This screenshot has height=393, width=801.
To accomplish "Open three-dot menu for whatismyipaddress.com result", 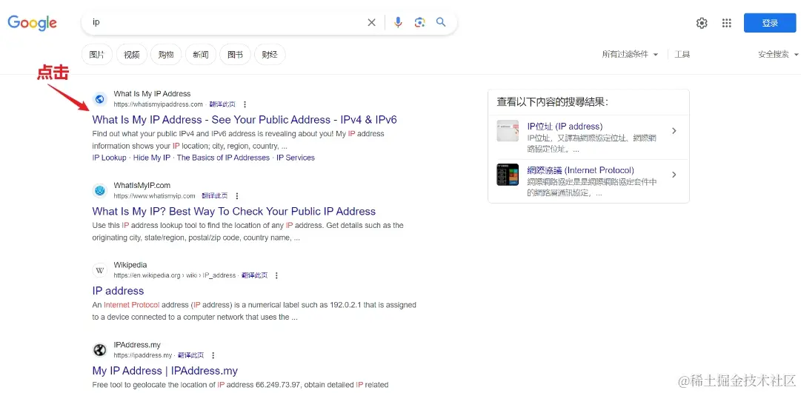I will [245, 104].
